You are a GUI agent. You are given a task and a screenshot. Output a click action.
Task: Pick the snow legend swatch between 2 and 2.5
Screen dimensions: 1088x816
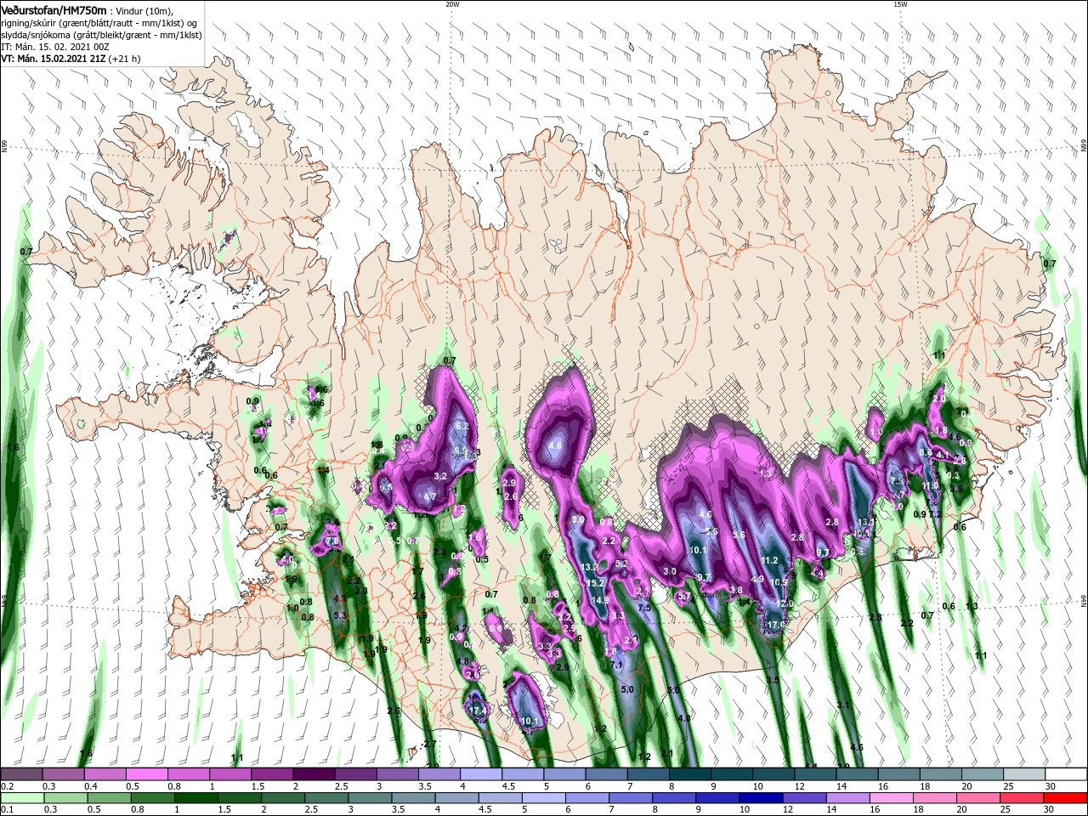314,774
